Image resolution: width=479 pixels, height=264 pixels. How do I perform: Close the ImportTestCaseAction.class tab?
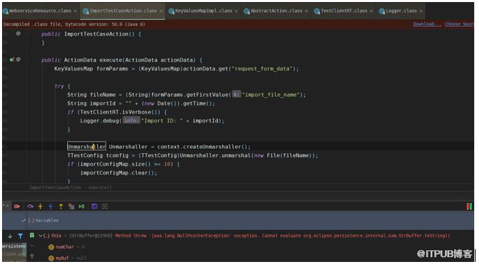(x=161, y=11)
